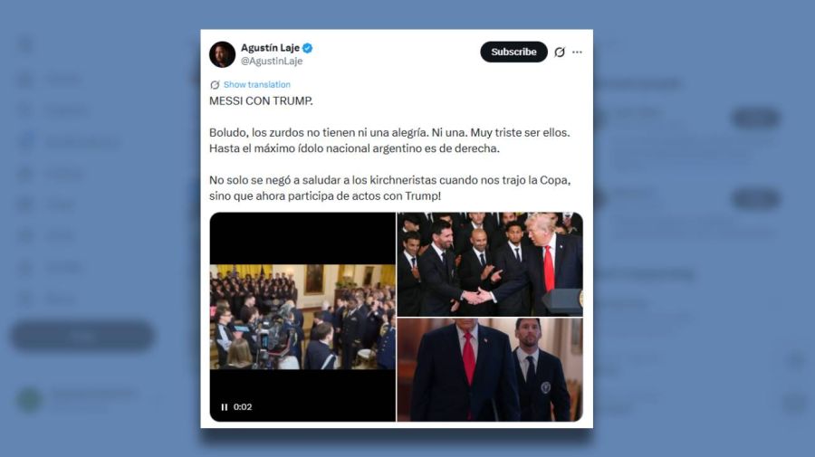Open the @AgustinLaje handle link
Screen dimensions: 815x457
(x=272, y=62)
